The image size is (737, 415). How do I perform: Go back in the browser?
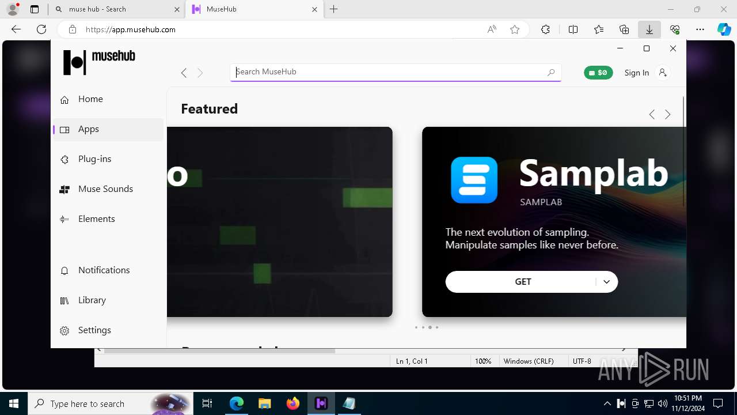point(16,29)
